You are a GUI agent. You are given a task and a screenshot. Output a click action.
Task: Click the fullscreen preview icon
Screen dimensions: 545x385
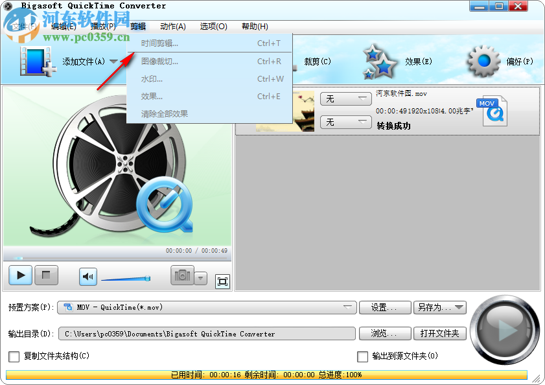[x=222, y=281]
